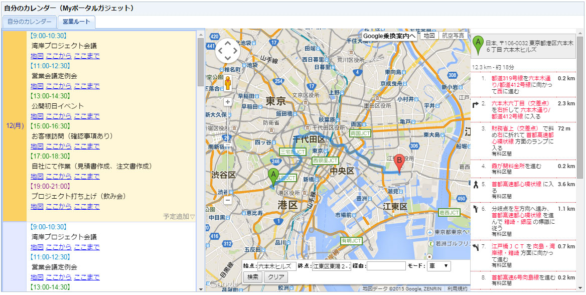Click the calendar list scrollbar thumb
This screenshot has height=295, width=586.
(x=200, y=62)
